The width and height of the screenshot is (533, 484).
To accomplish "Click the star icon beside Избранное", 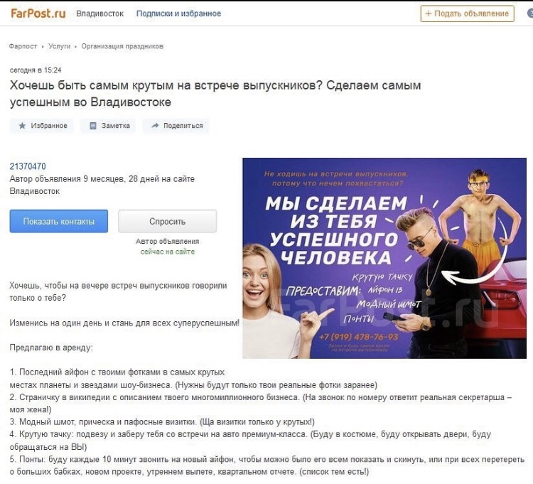I will click(22, 126).
